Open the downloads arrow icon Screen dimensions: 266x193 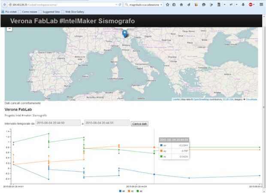(x=243, y=5)
